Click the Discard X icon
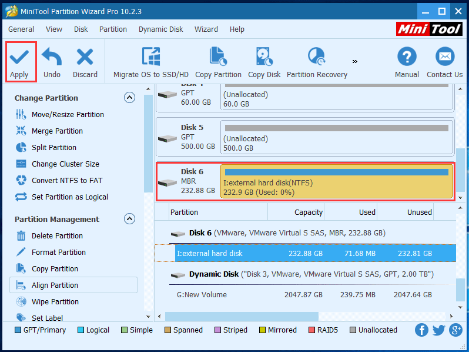This screenshot has width=469, height=352. coord(85,57)
